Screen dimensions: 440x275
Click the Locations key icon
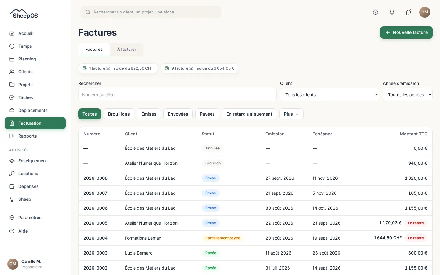(12, 174)
